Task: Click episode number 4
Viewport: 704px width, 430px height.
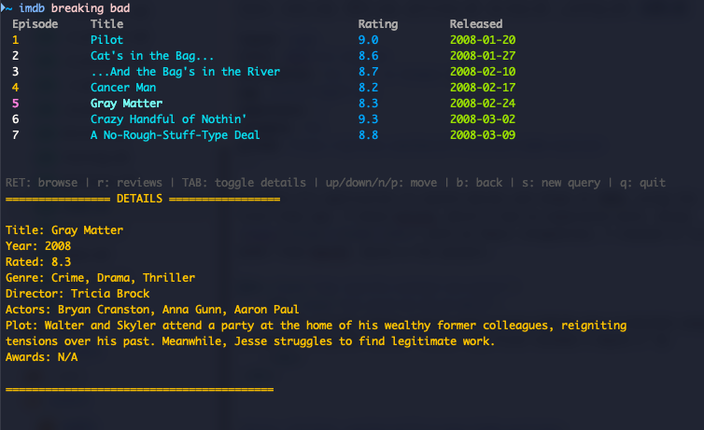Action: [x=15, y=88]
